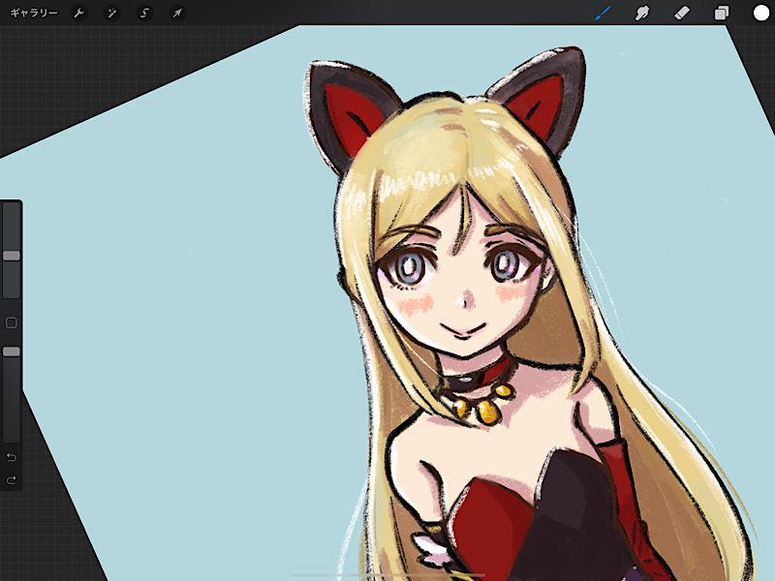Undo the last stroke

point(12,457)
